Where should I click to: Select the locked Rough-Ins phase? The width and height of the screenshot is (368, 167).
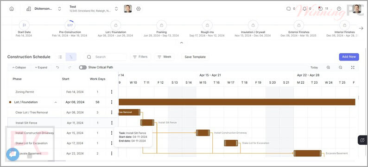tap(207, 25)
